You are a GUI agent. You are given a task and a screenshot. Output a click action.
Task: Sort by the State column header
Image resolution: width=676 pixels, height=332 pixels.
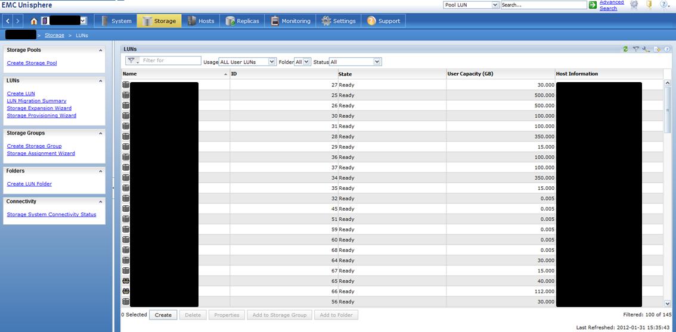point(392,74)
